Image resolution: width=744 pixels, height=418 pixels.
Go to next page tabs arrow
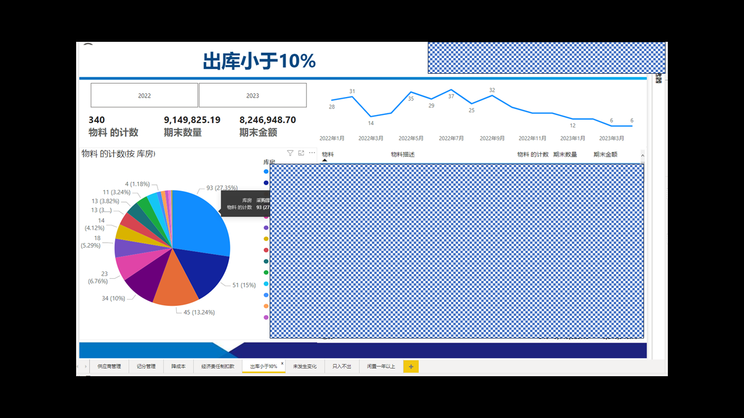[x=87, y=366]
